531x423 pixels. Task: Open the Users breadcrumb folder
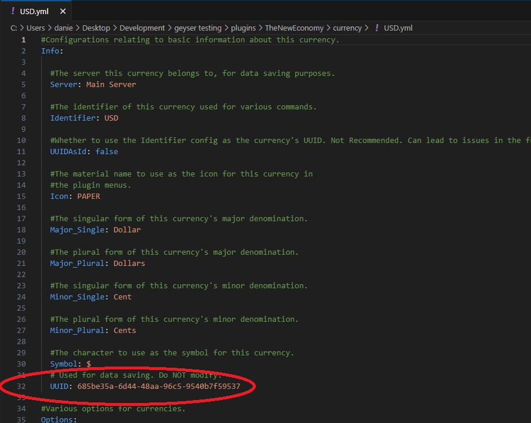point(35,28)
